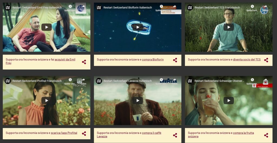Click watch-later clock on Schweizer Obstverband video

pyautogui.click(x=252, y=80)
